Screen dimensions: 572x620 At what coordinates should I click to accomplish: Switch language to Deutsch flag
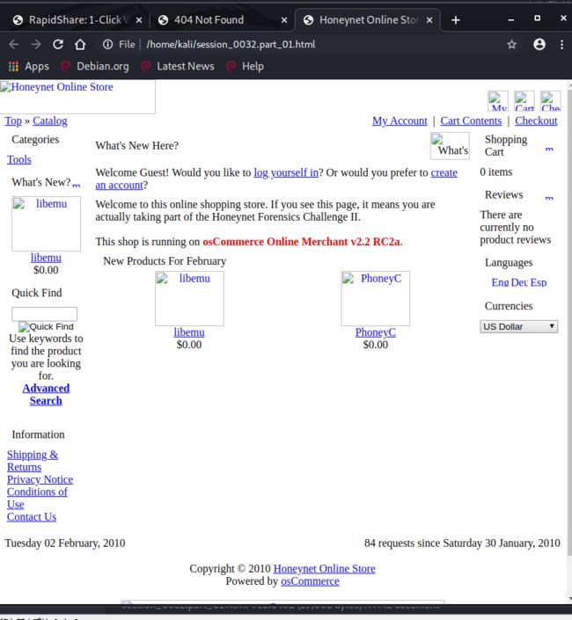point(519,282)
